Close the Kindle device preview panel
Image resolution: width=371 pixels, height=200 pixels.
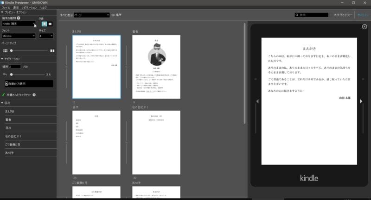click(365, 27)
